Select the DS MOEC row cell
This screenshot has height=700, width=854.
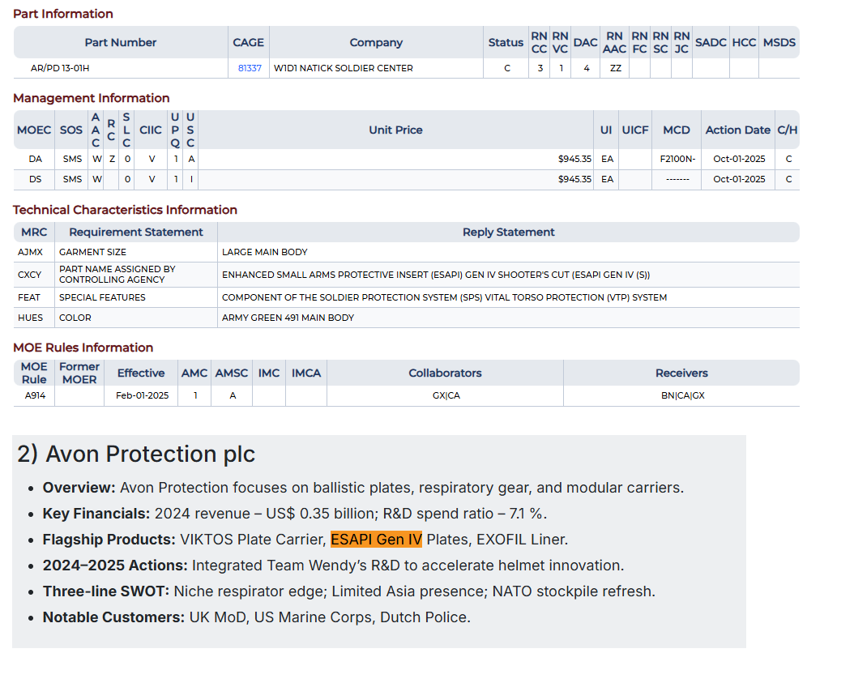click(x=36, y=179)
